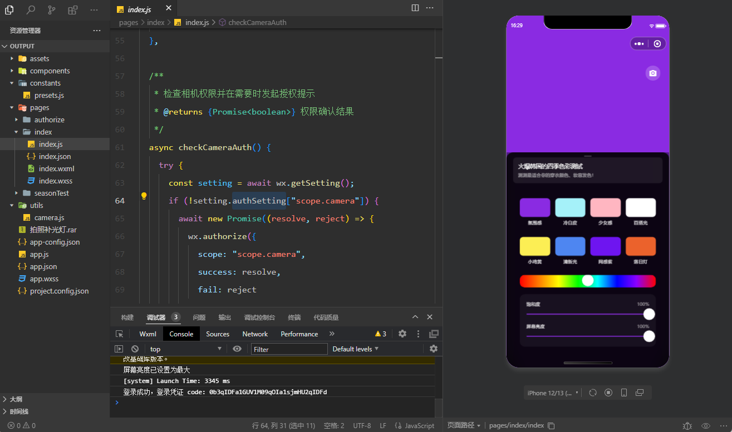
Task: Click the phone device icon under simulator
Action: point(624,393)
